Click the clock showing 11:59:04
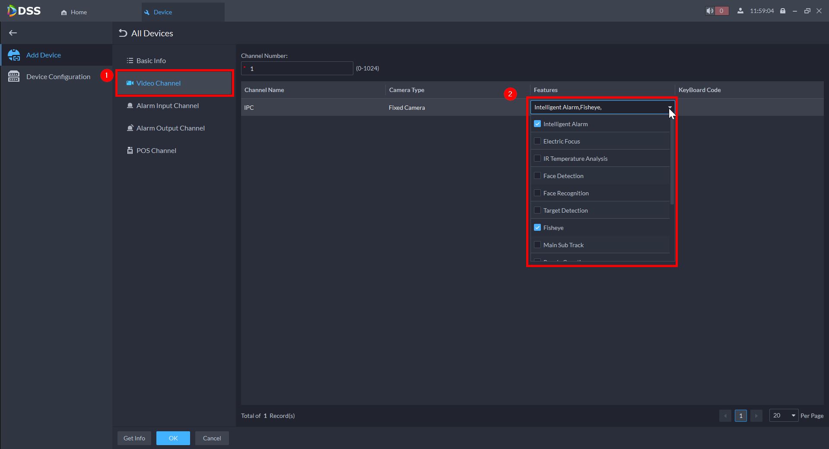This screenshot has width=829, height=449. [x=762, y=11]
